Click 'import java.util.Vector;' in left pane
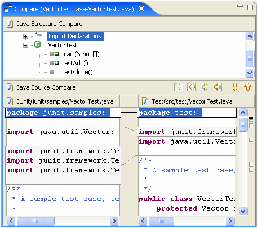 (60, 132)
